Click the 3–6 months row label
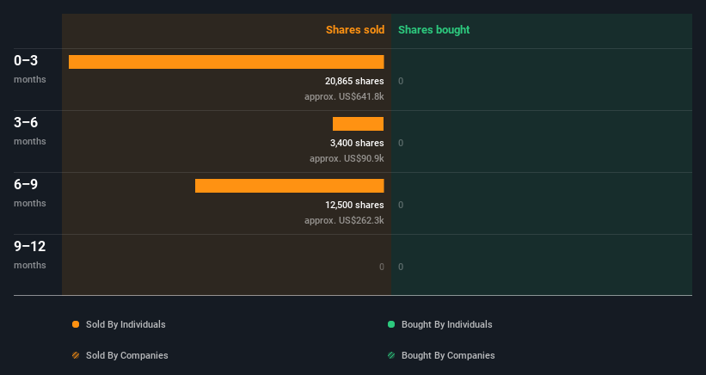Viewport: 706px width, 375px height. click(x=30, y=131)
